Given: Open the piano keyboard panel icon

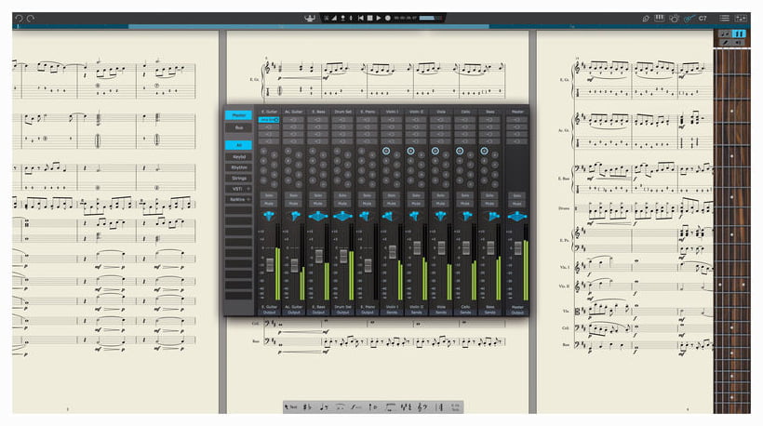Looking at the screenshot, I should pyautogui.click(x=660, y=18).
